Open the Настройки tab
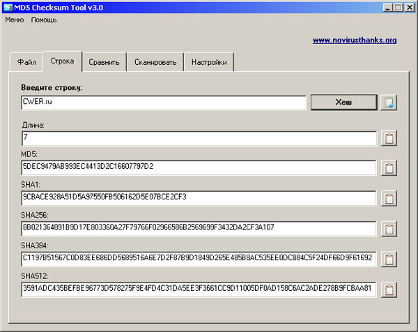The width and height of the screenshot is (418, 332). click(x=209, y=62)
